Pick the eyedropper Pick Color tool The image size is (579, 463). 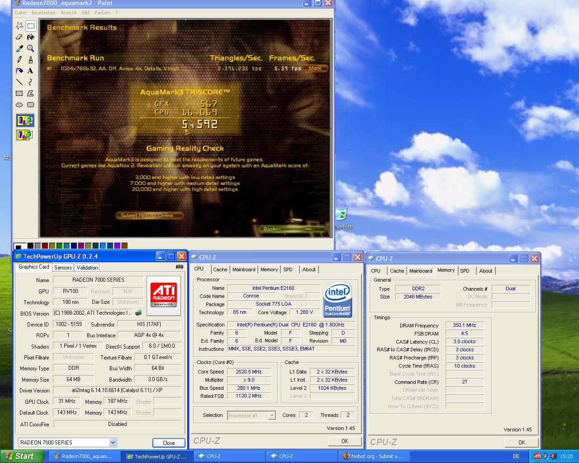coord(19,48)
